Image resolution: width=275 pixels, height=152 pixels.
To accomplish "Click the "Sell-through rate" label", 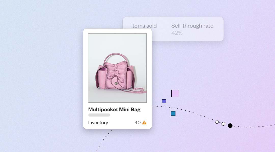I will pyautogui.click(x=192, y=26).
